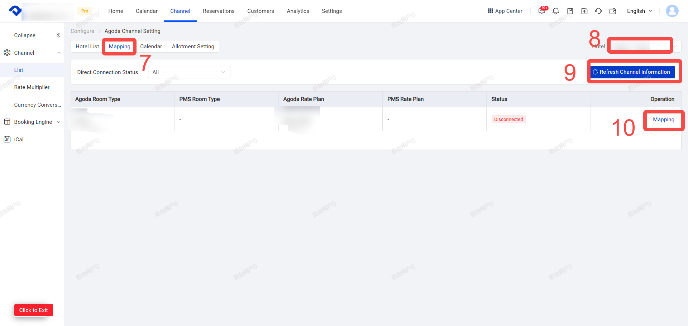Click the Disconnected status tag

coord(508,120)
